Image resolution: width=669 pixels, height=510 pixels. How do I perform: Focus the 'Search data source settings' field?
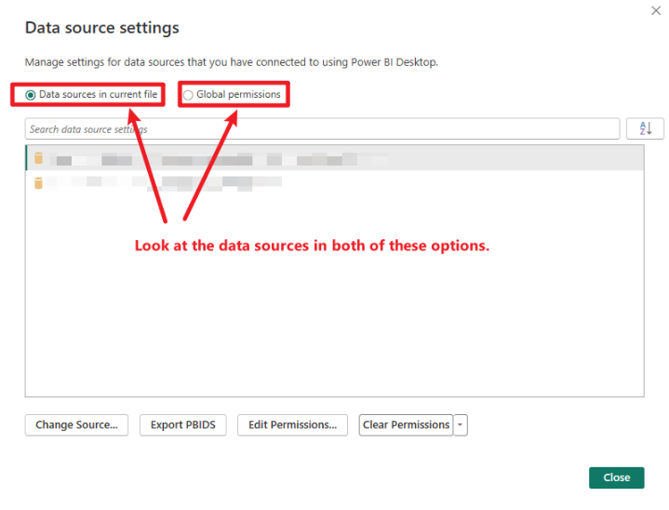322,129
